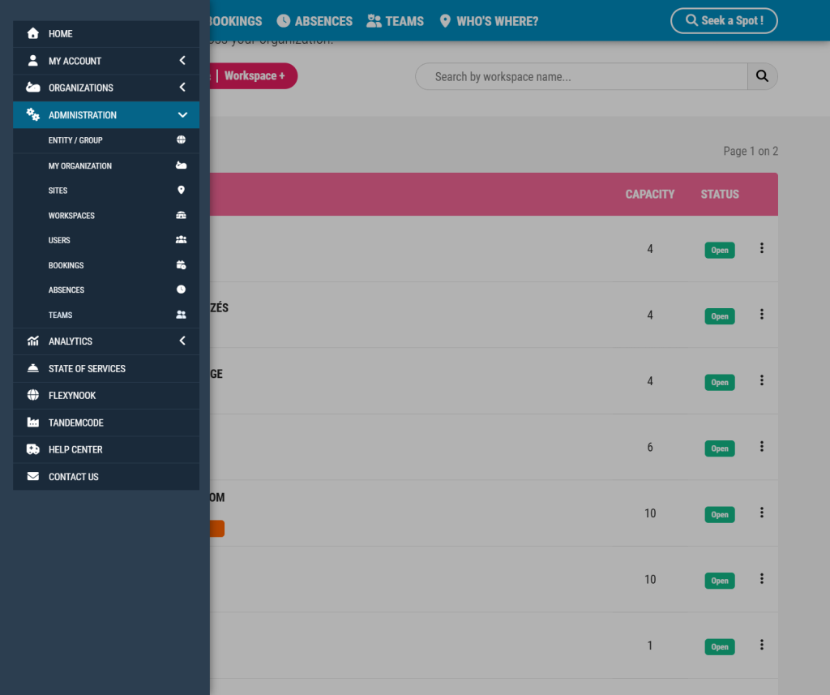830x695 pixels.
Task: Click the Capacity column header
Action: [649, 194]
